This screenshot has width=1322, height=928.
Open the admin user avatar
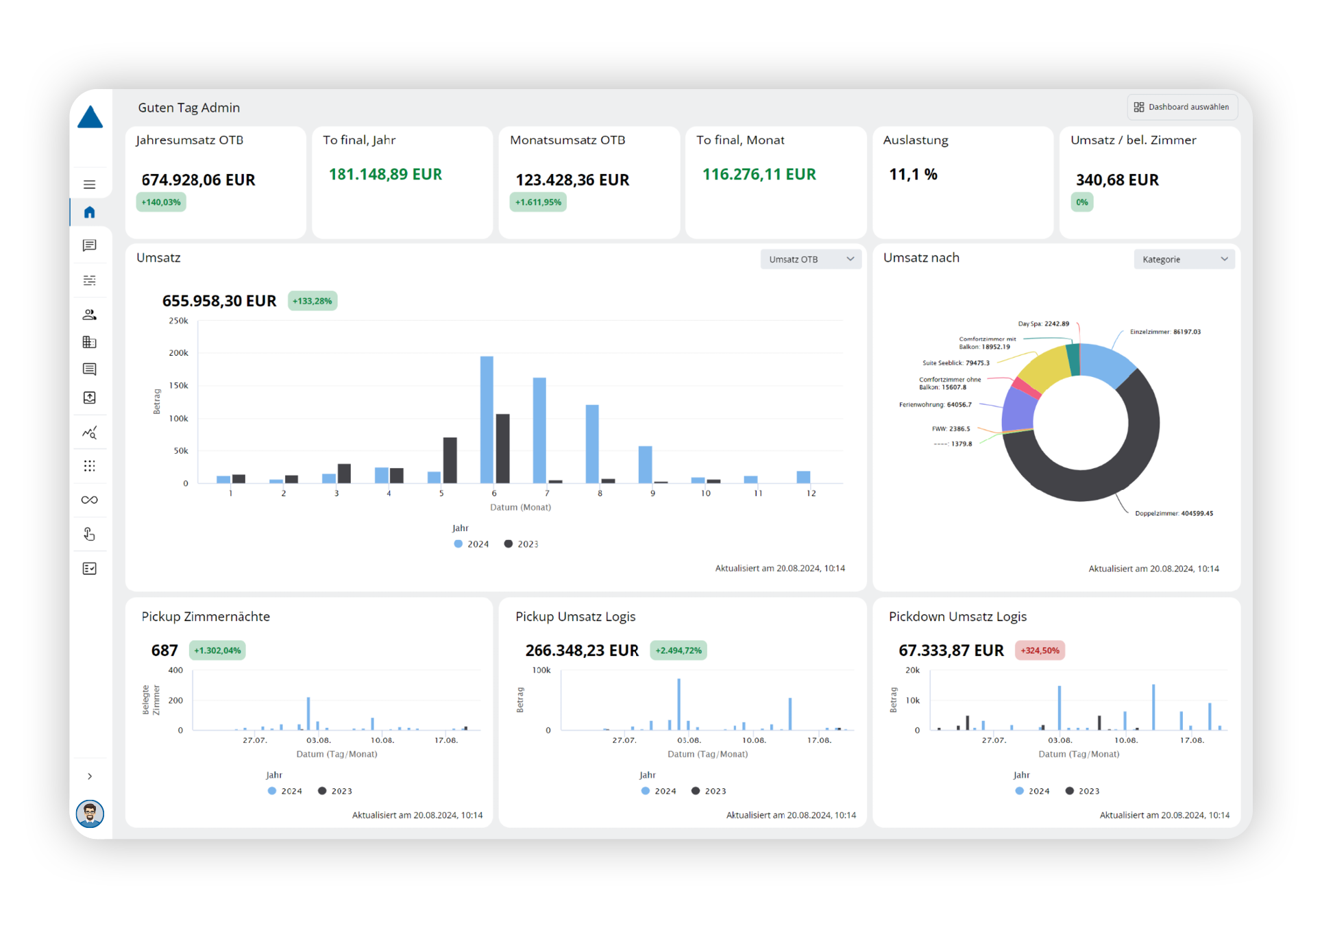click(x=90, y=814)
